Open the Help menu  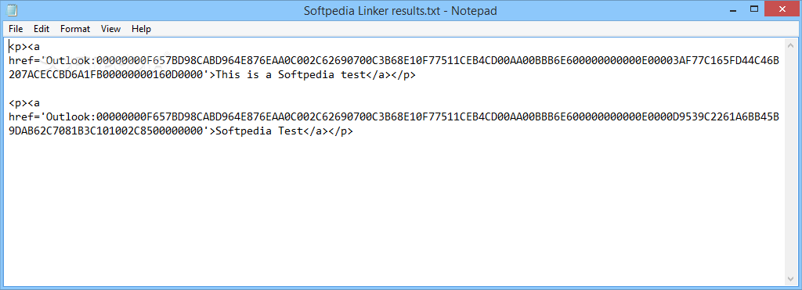(141, 29)
